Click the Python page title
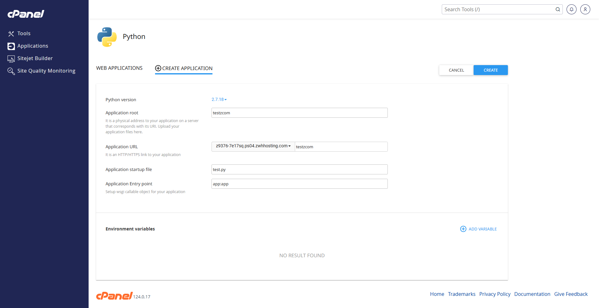This screenshot has width=599, height=308. (x=134, y=36)
